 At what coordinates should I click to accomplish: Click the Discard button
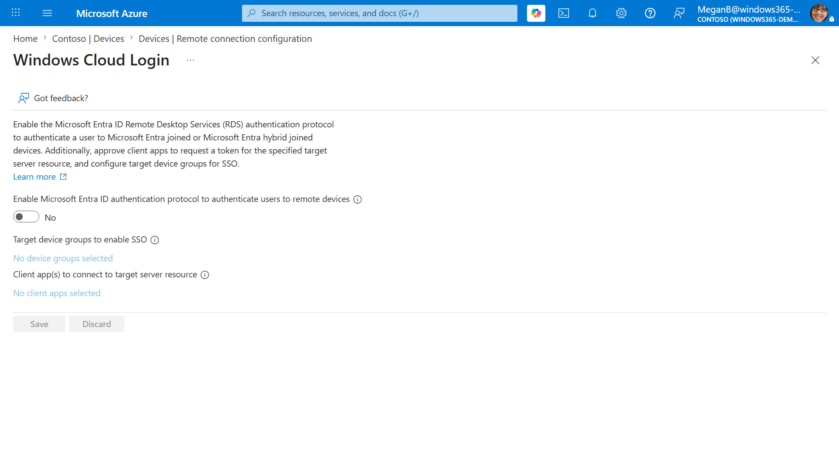[x=97, y=324]
